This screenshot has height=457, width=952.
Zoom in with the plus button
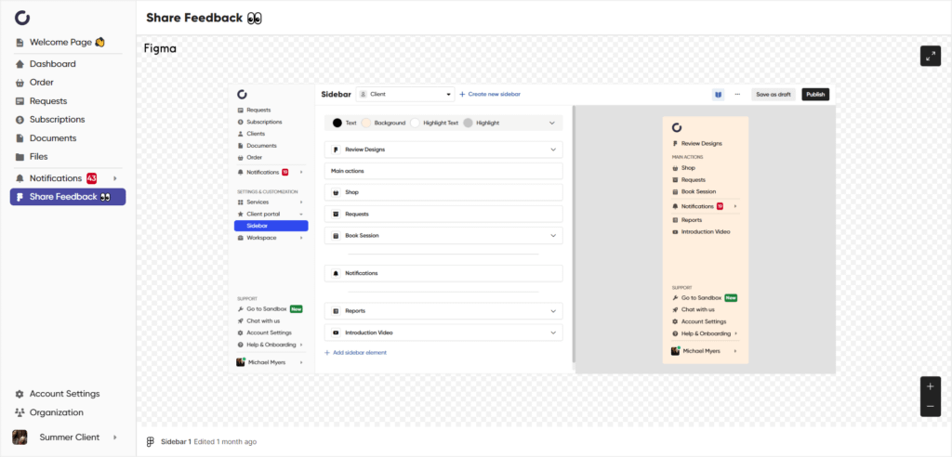(x=930, y=386)
